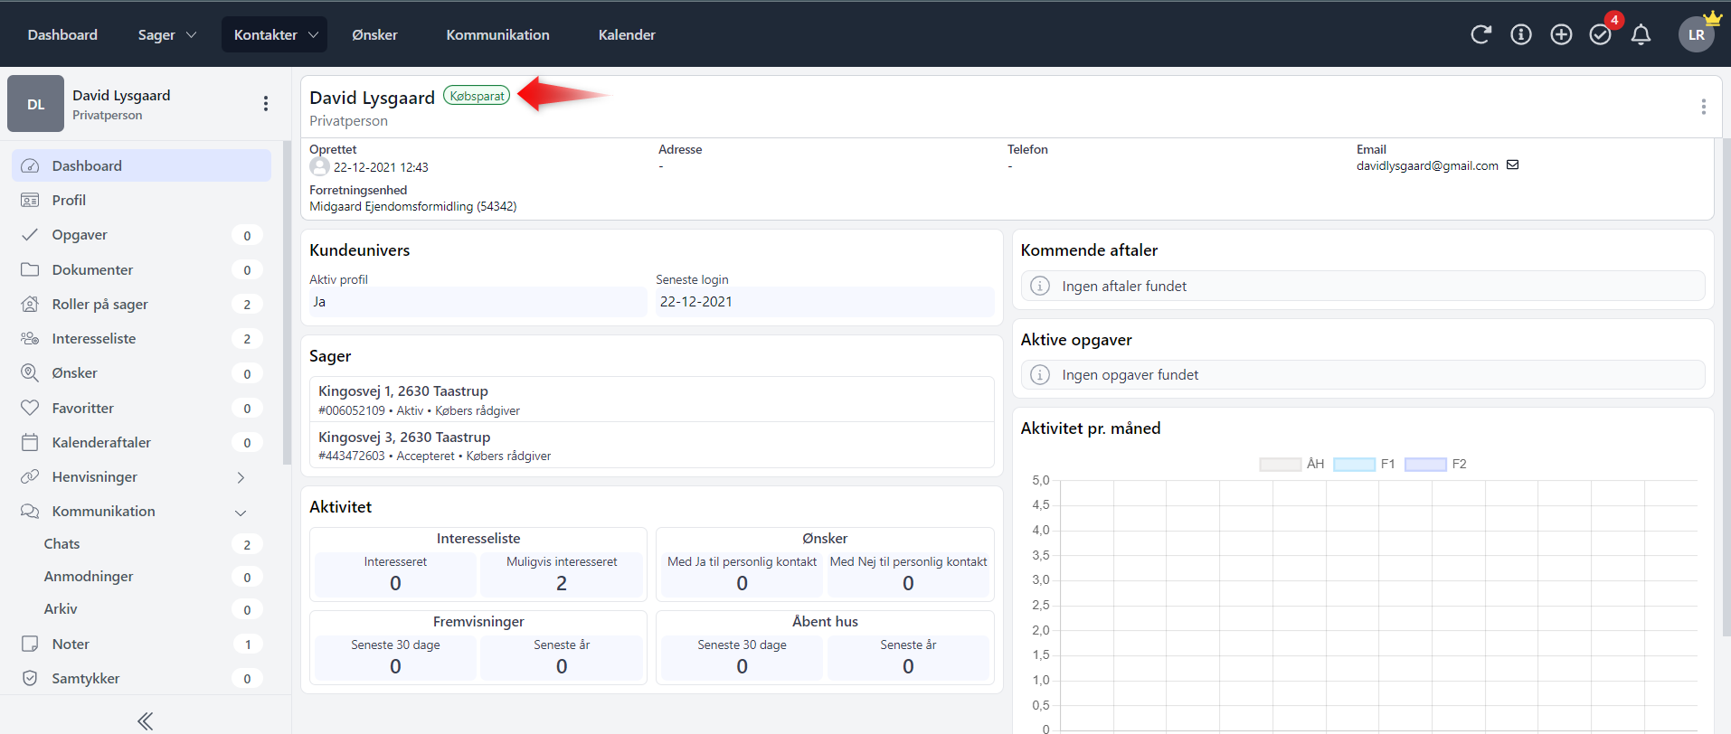
Task: Open the info circle icon
Action: [x=1521, y=34]
